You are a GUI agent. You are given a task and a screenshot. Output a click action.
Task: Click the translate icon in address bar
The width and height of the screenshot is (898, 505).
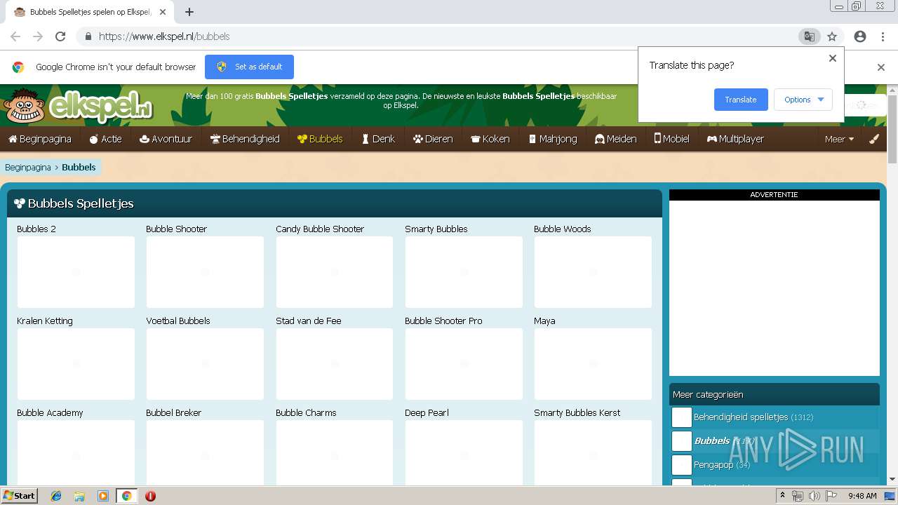(809, 36)
